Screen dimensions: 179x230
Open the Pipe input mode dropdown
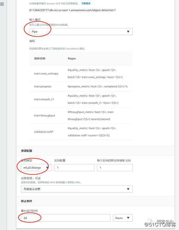point(81,31)
